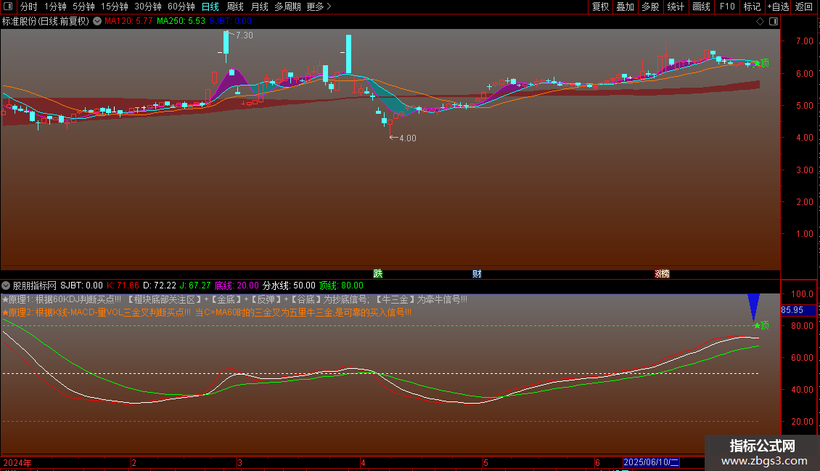Switch to 日线 daily chart
Image resolution: width=820 pixels, height=471 pixels.
point(210,7)
